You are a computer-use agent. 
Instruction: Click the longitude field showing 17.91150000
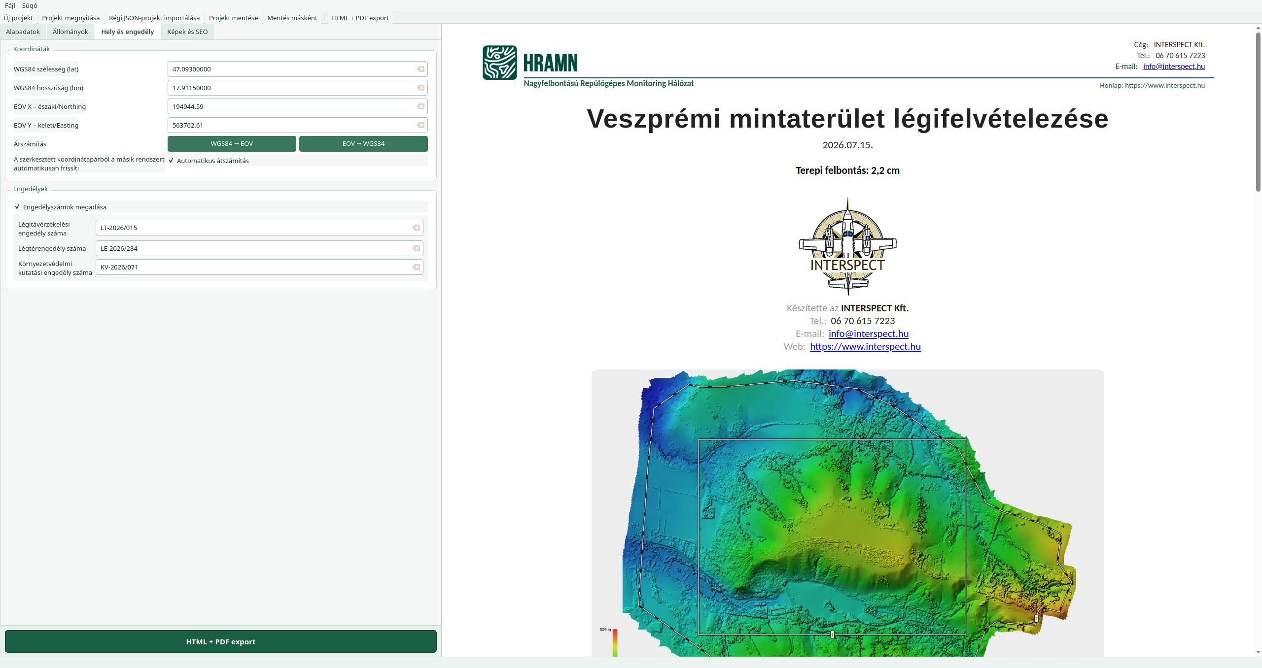(298, 88)
